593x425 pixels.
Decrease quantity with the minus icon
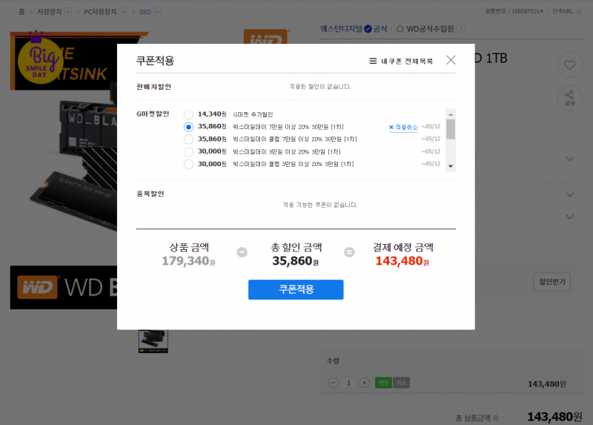click(x=333, y=383)
